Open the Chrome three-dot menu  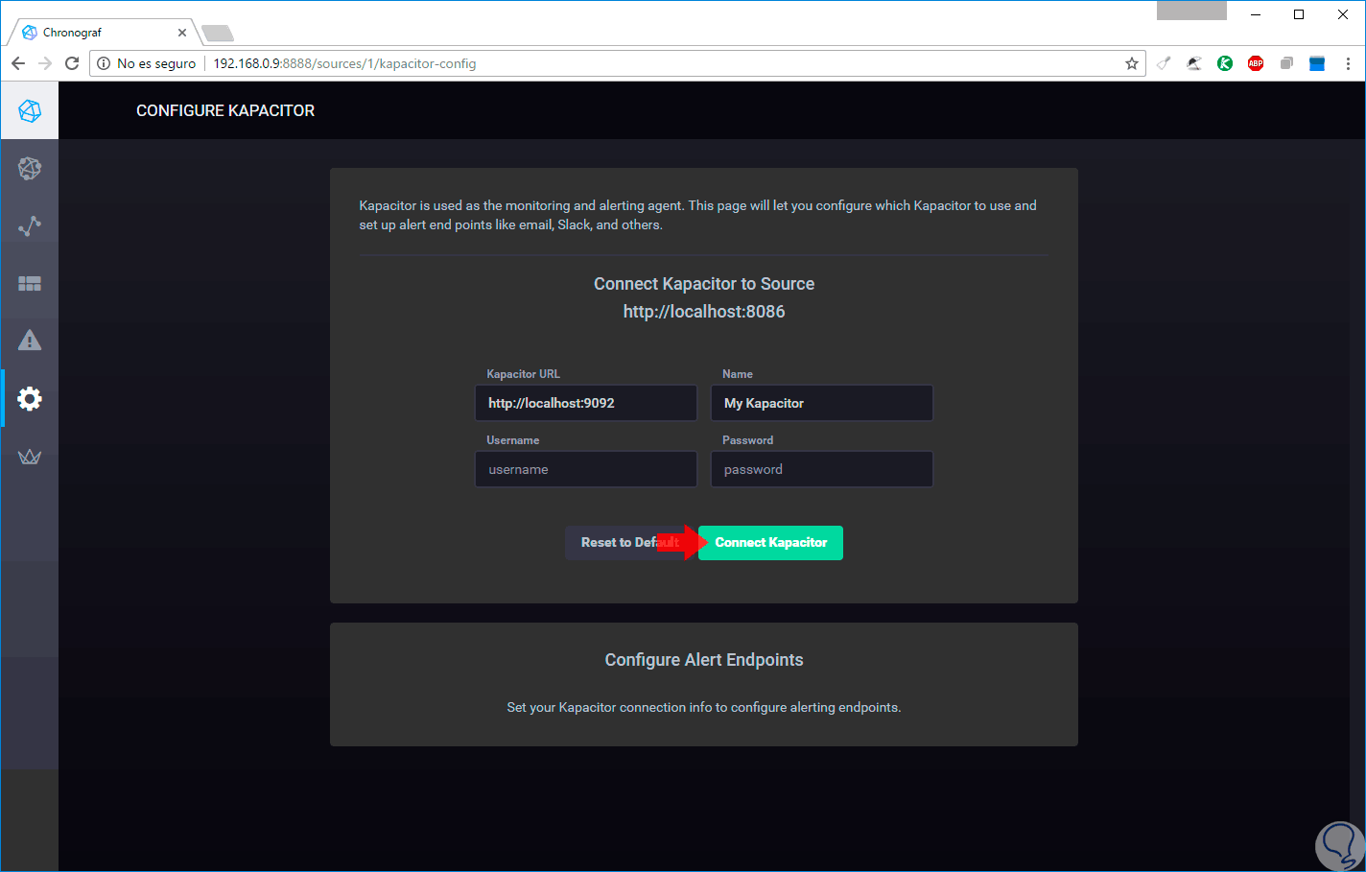(1348, 63)
